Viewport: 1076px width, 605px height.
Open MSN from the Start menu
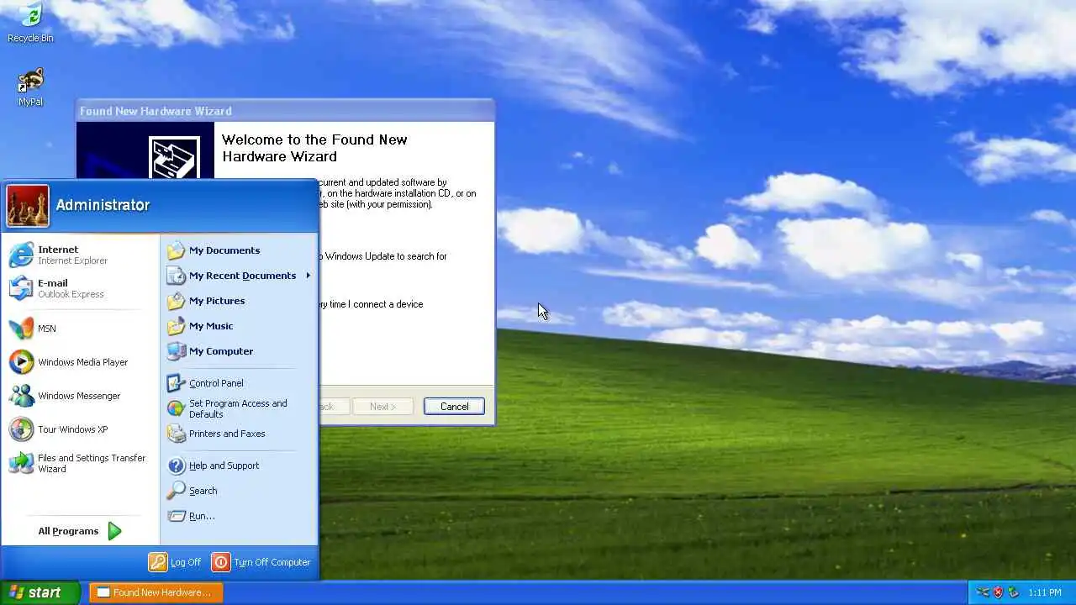[x=80, y=329]
